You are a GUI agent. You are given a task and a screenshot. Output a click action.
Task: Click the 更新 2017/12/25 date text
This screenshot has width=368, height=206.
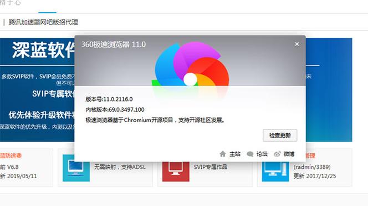coord(314,176)
